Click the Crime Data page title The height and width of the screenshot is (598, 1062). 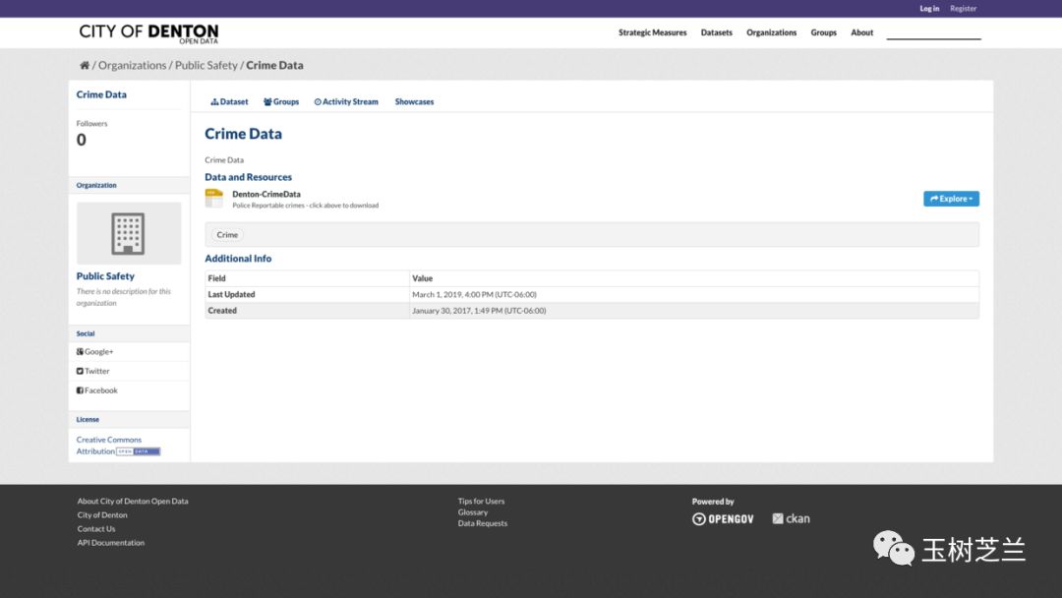tap(243, 134)
